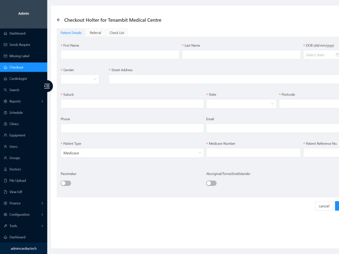Go back using the arrow next to Checkout Holter
Image resolution: width=339 pixels, height=254 pixels.
tap(58, 20)
